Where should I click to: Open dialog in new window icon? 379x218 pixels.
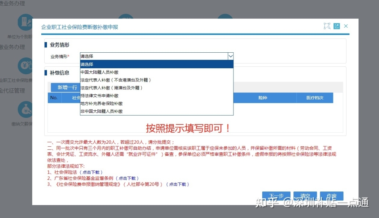[x=337, y=26]
